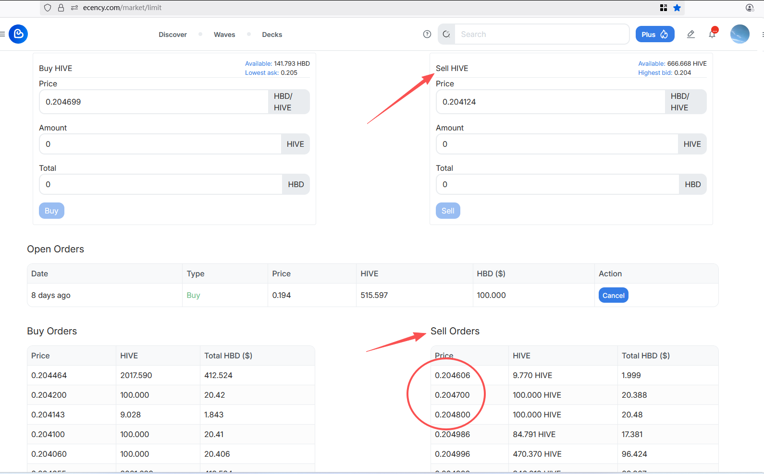The height and width of the screenshot is (474, 764).
Task: Click the address bar URL ecency.com/market/limit
Action: pyautogui.click(x=122, y=8)
